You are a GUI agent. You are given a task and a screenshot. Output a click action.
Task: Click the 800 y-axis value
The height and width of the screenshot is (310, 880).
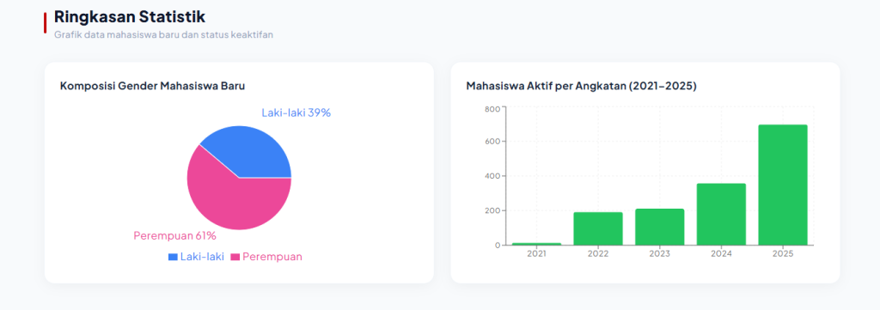(x=492, y=109)
